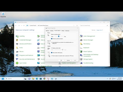This screenshot has height=92, width=123.
Task: Open Power Options item
Action: click(x=86, y=51)
